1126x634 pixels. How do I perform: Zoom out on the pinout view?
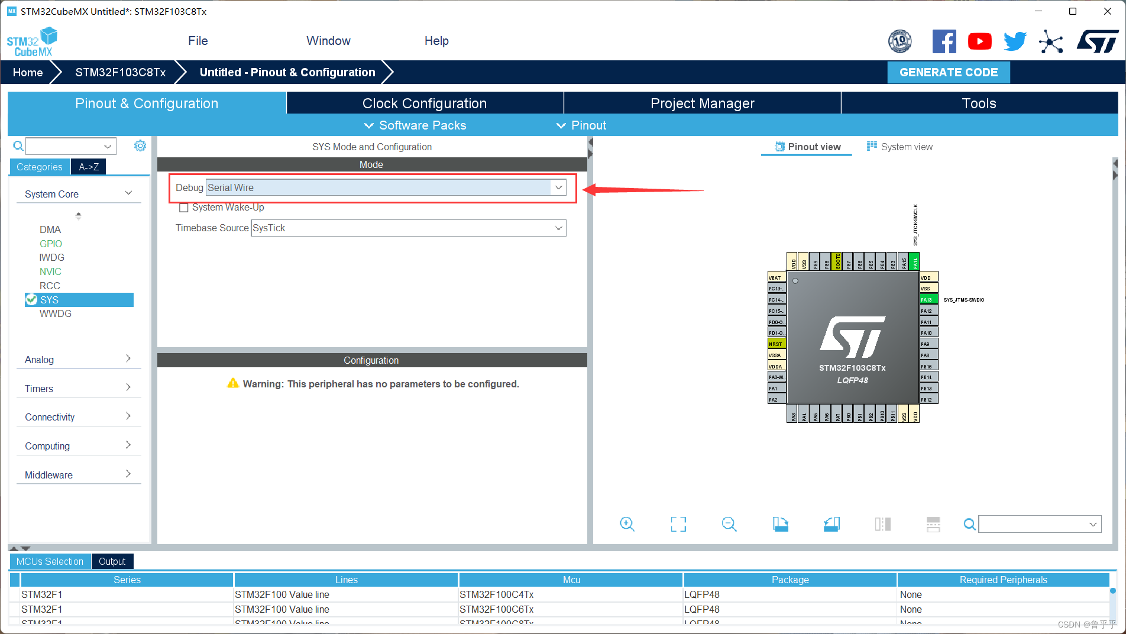(729, 524)
